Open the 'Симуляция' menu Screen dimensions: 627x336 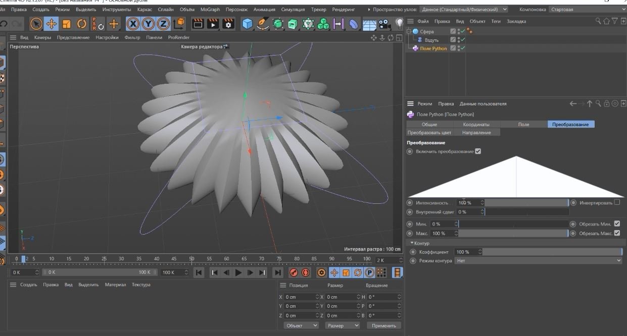[292, 10]
